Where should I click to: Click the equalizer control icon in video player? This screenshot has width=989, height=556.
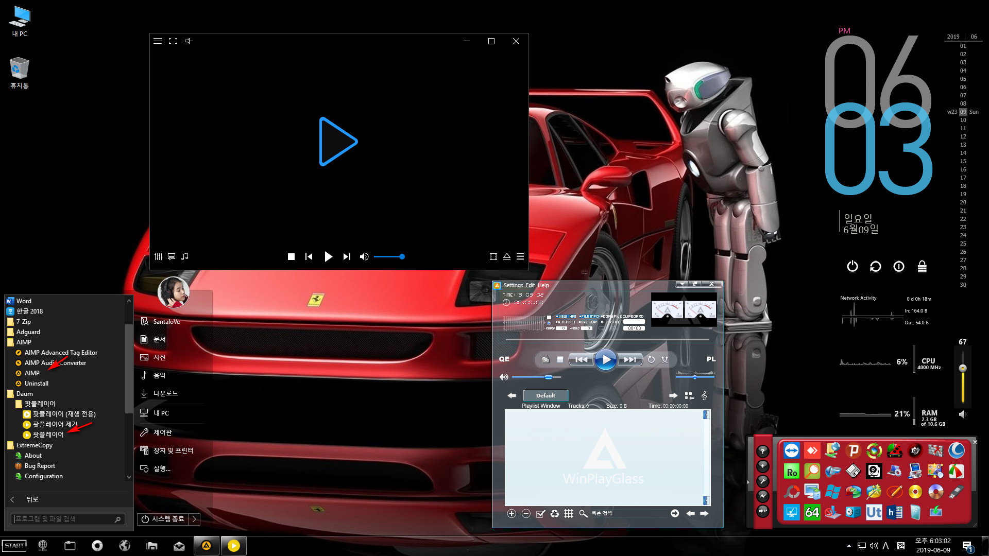coord(159,256)
